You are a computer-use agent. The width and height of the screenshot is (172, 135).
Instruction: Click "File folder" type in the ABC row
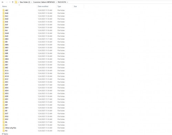tap(61, 10)
